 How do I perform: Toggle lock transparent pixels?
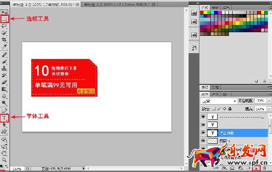point(214,109)
